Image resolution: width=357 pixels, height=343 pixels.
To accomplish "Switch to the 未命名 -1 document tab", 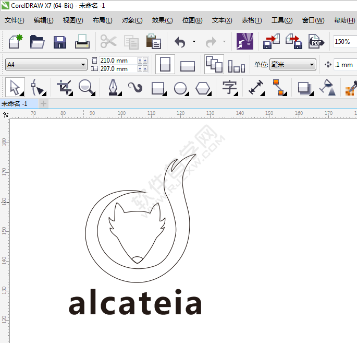I will (x=19, y=104).
